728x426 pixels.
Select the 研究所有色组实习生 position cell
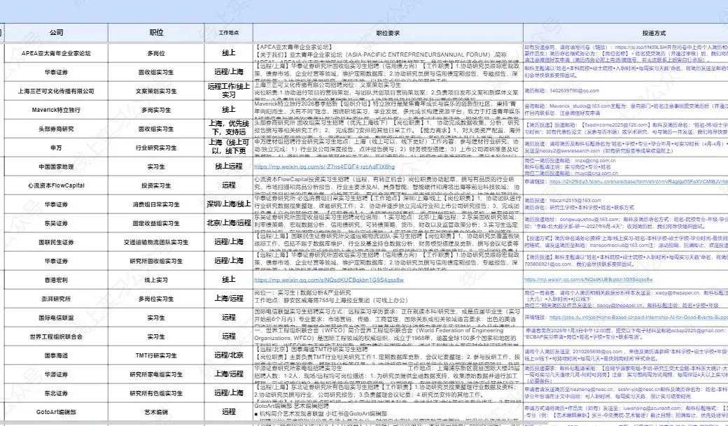pyautogui.click(x=156, y=393)
